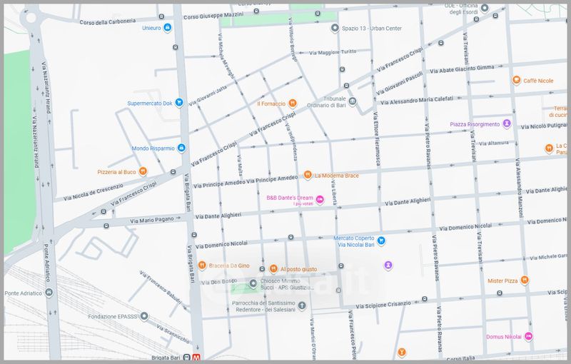Select the Supermercato Dok cart icon
The height and width of the screenshot is (364, 571).
click(180, 103)
